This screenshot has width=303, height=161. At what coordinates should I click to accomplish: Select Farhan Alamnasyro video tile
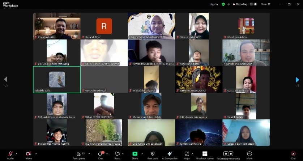point(199,133)
